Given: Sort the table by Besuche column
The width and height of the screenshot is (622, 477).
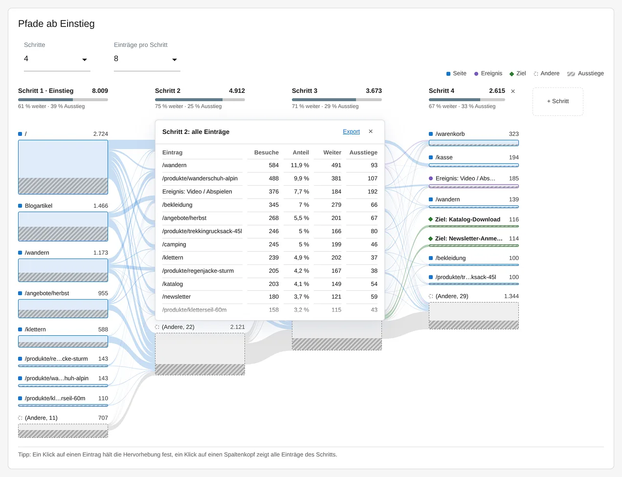Looking at the screenshot, I should coord(267,152).
